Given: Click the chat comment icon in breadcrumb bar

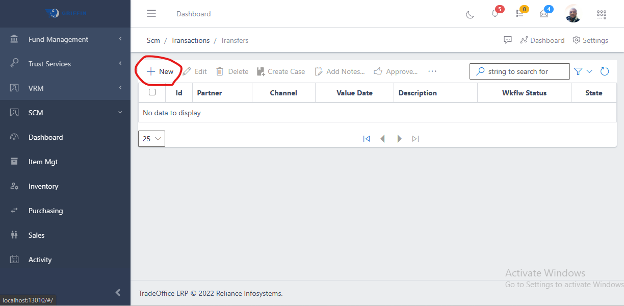Looking at the screenshot, I should [x=507, y=40].
